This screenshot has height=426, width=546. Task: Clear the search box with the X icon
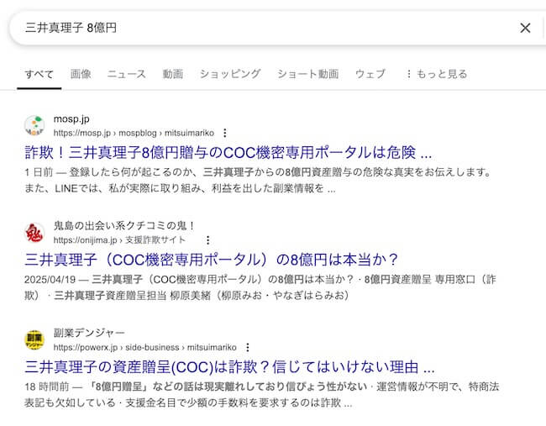(525, 28)
